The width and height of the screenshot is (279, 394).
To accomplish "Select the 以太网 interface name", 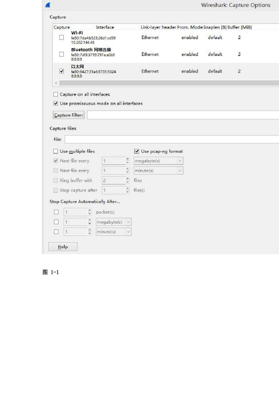I will coord(77,67).
